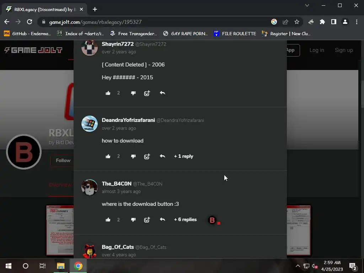Open Bag_Of_Cats avatar

tap(89, 251)
